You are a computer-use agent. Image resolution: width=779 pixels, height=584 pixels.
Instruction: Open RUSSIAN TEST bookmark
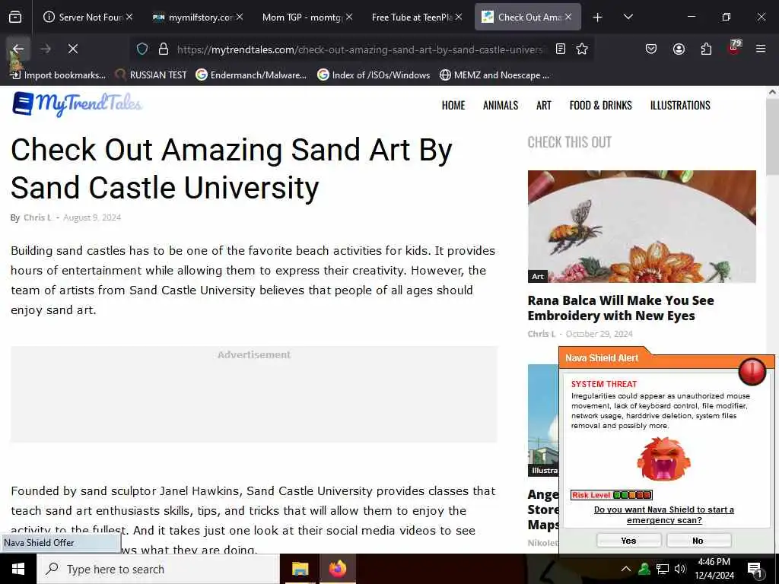(151, 75)
